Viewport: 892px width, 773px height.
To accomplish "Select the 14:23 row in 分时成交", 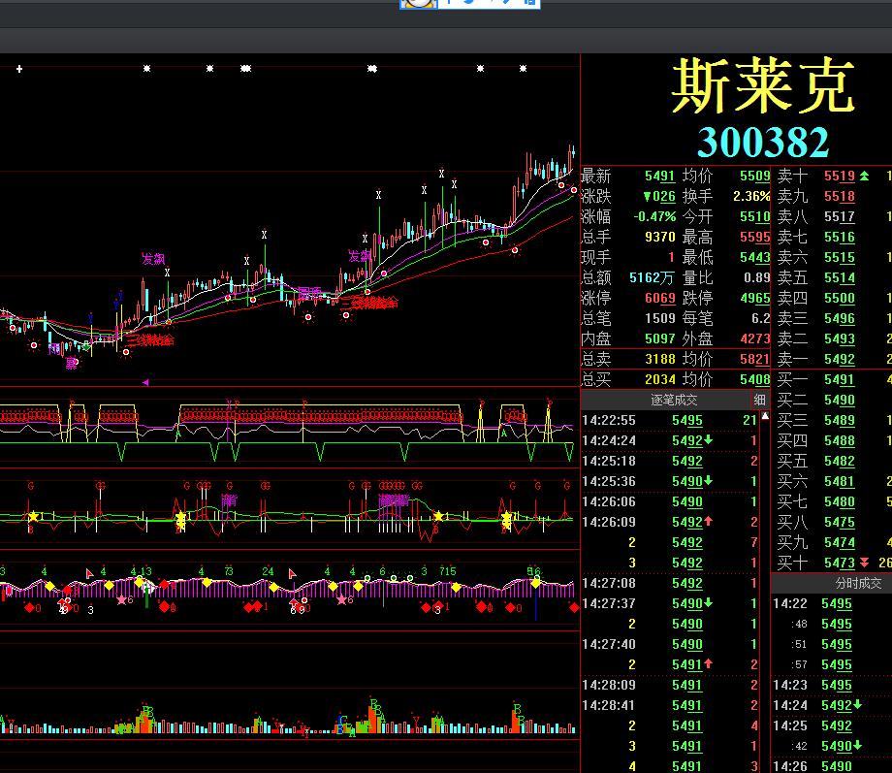I will [832, 685].
